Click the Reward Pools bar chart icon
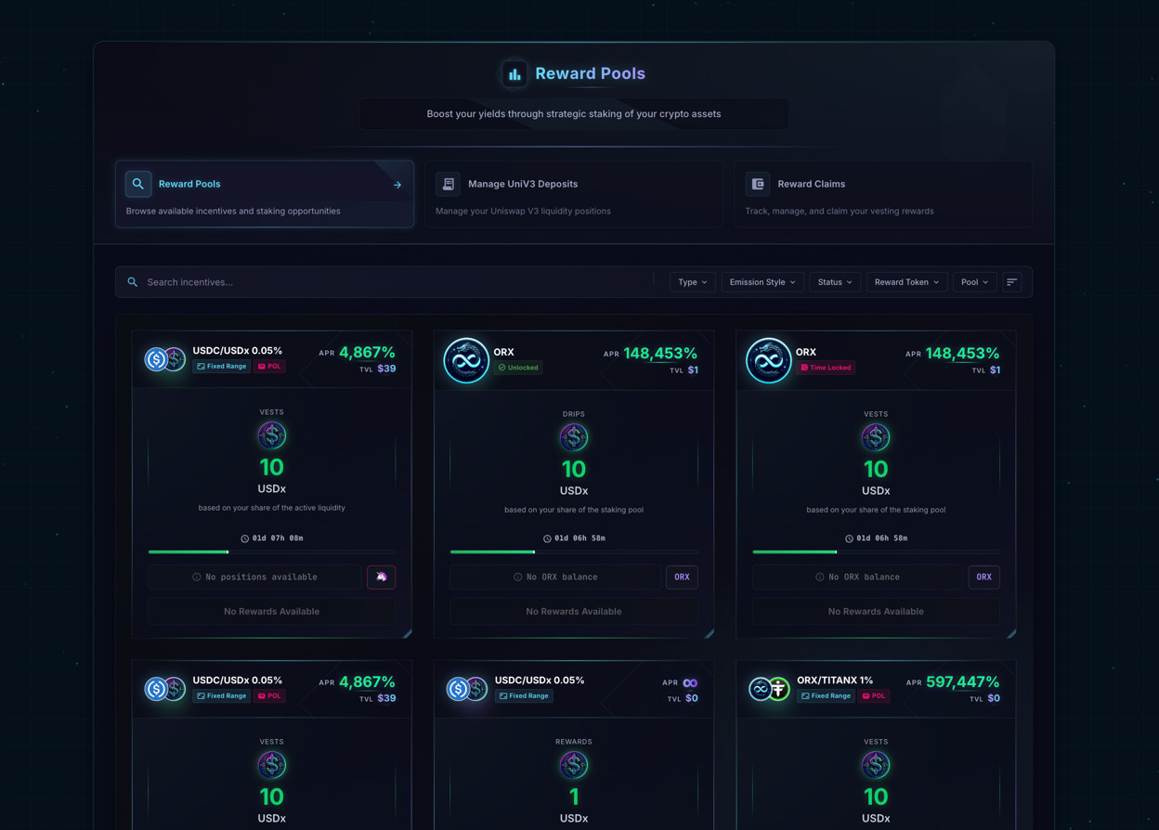The width and height of the screenshot is (1159, 830). (x=514, y=74)
